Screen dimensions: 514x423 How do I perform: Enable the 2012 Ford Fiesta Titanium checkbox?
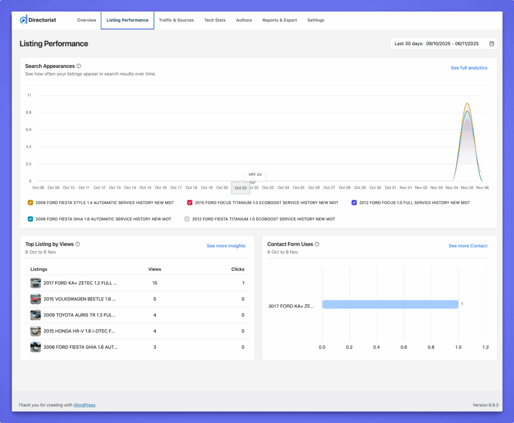pos(187,219)
